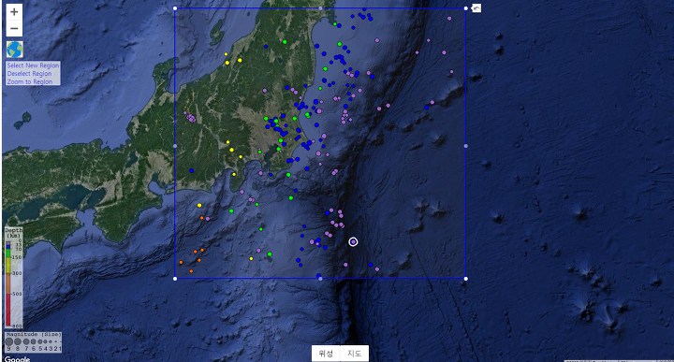Zoom out the map with minus button
Image resolution: width=674 pixels, height=362 pixels.
pos(14,28)
